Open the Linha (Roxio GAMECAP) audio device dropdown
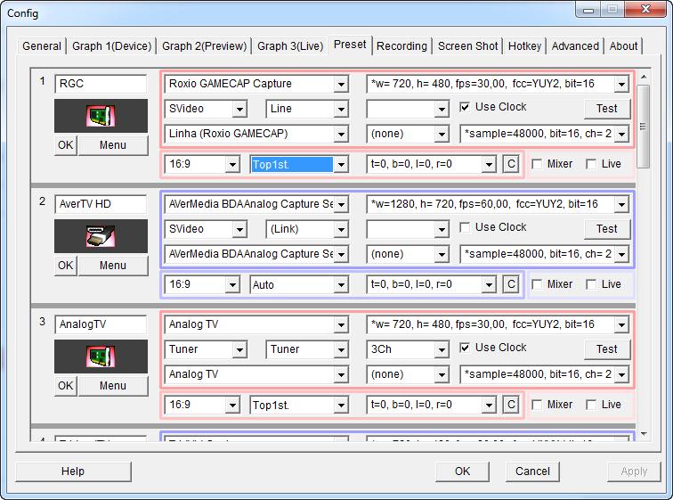The image size is (673, 500). (x=256, y=134)
